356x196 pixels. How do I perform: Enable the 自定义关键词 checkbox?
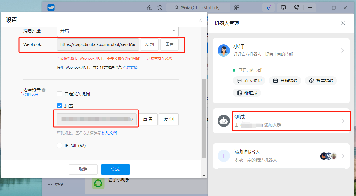60,94
